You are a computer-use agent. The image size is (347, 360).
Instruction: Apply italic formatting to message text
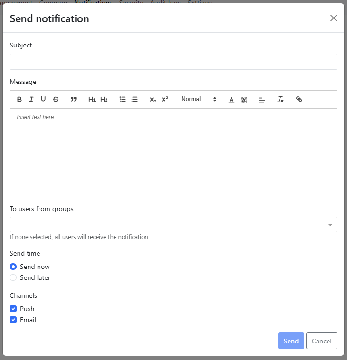pyautogui.click(x=31, y=100)
